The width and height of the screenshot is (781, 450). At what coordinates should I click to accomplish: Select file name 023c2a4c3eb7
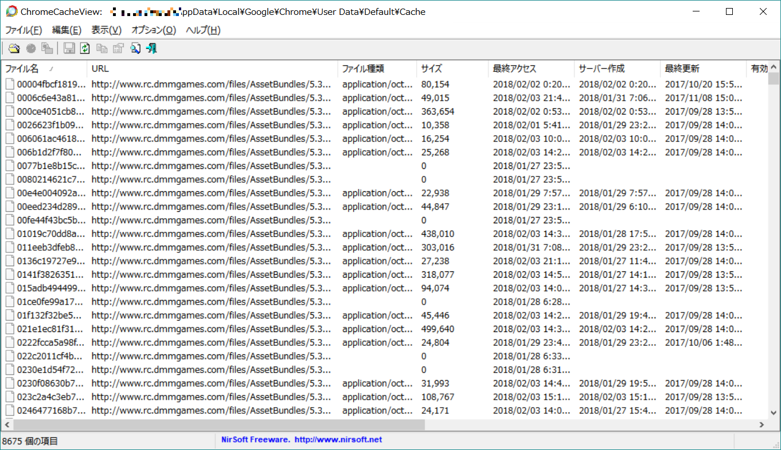51,397
